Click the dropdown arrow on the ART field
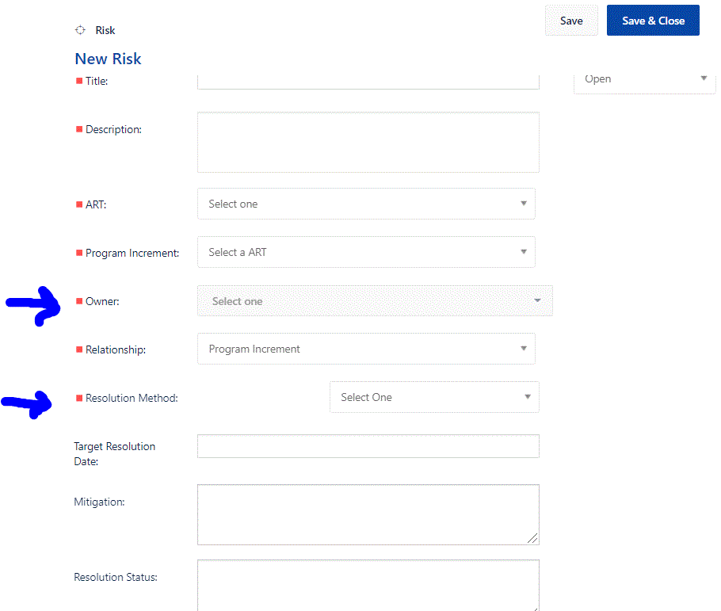This screenshot has height=611, width=721. pyautogui.click(x=524, y=204)
